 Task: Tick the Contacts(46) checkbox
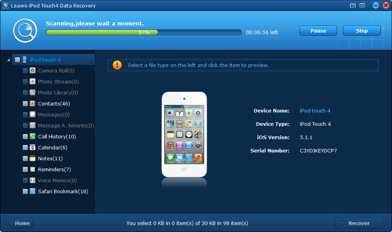coord(25,104)
